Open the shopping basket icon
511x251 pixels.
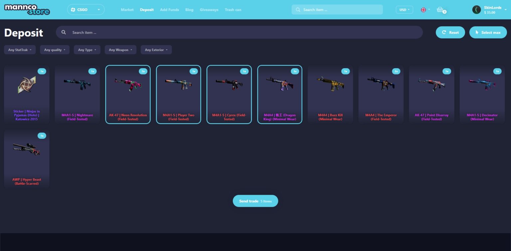point(440,10)
